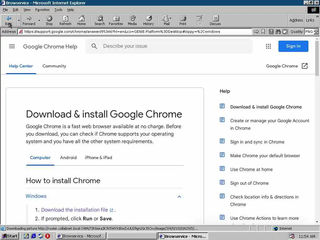Click the binoculars find icon
The image size is (320, 240).
pyautogui.click(x=278, y=32)
